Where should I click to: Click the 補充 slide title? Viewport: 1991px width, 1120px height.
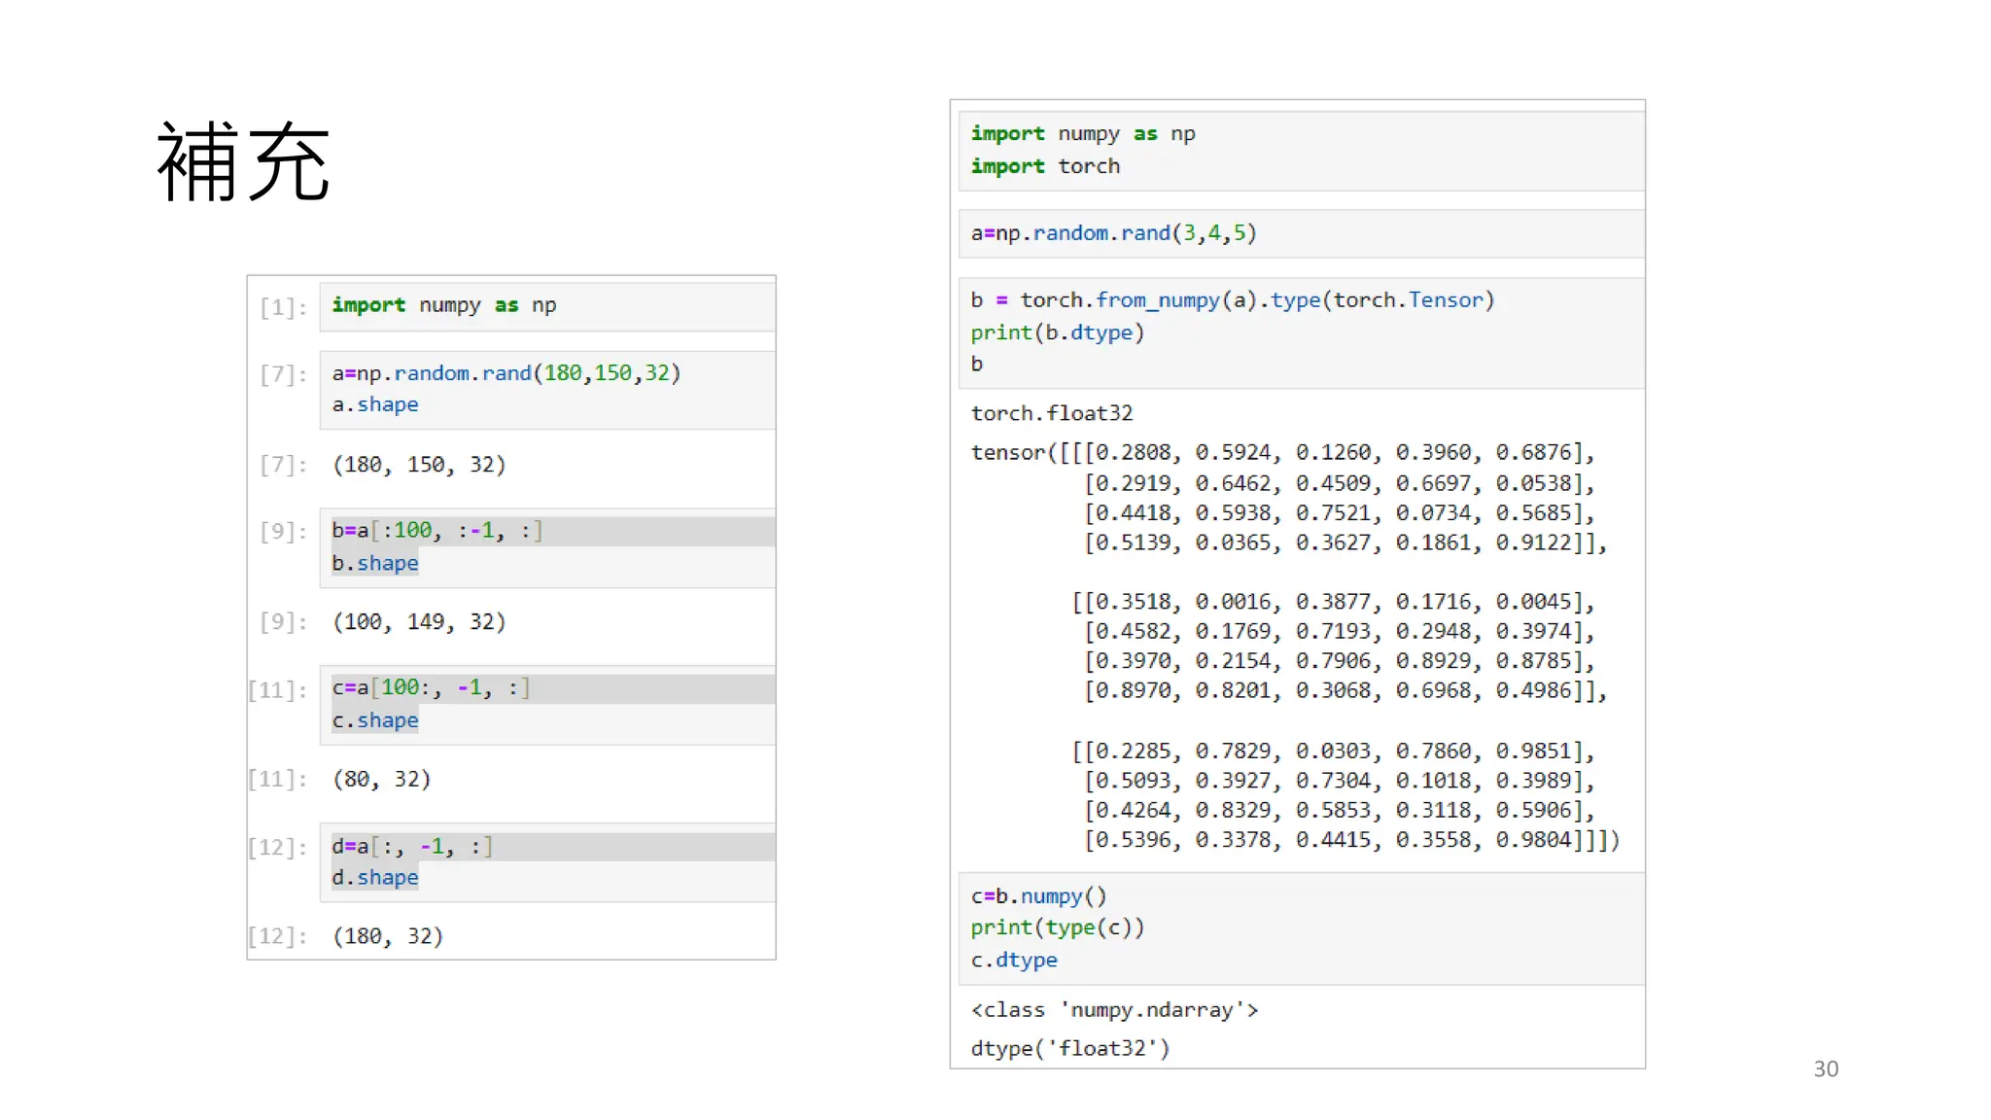pyautogui.click(x=243, y=162)
